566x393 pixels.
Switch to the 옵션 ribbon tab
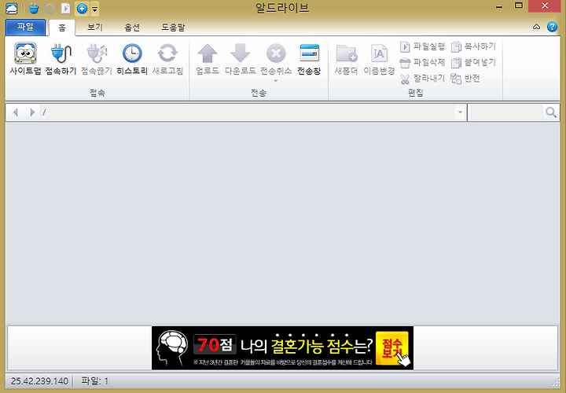point(132,28)
